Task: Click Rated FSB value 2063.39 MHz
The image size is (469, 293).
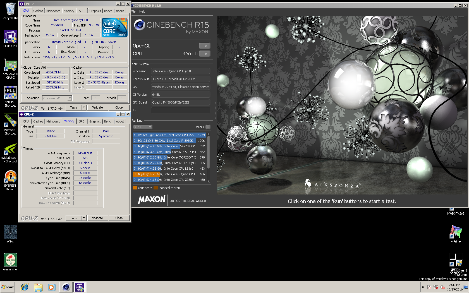Action: pyautogui.click(x=55, y=87)
